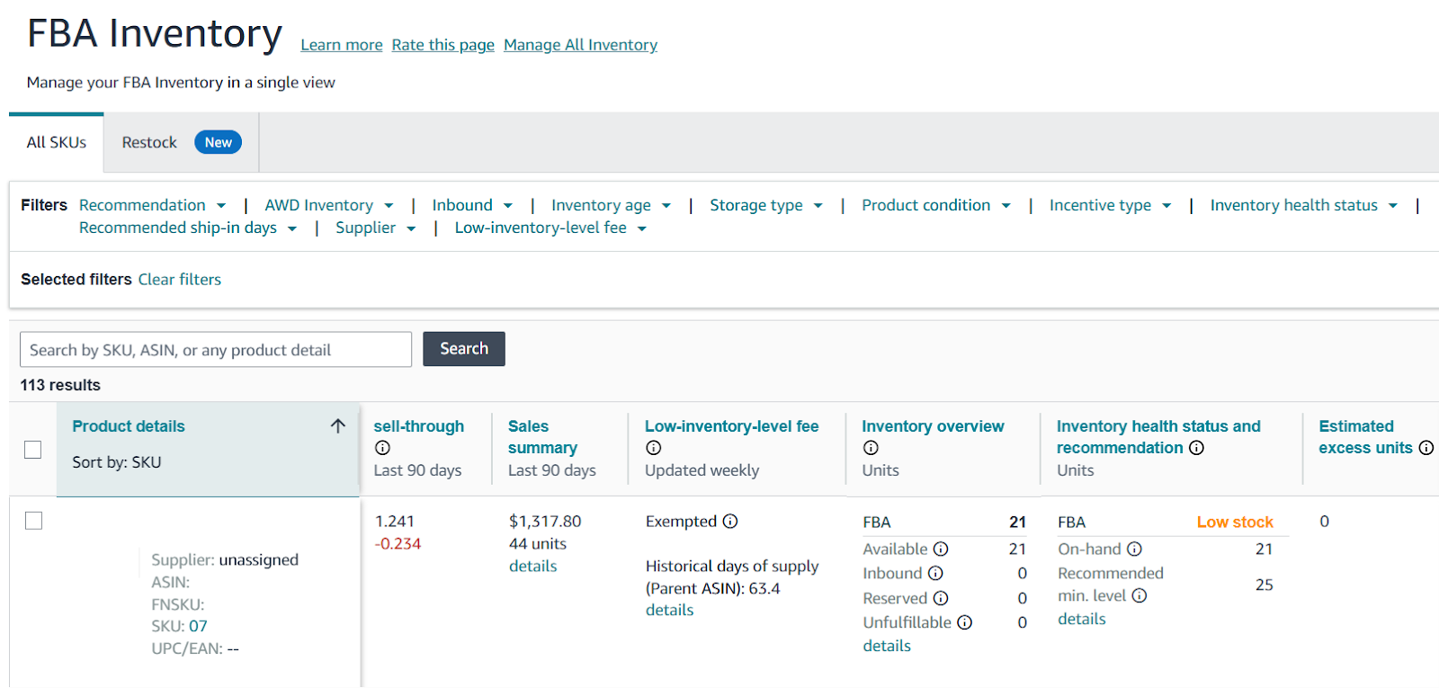
Task: Click the Available info icon
Action: coord(941,550)
